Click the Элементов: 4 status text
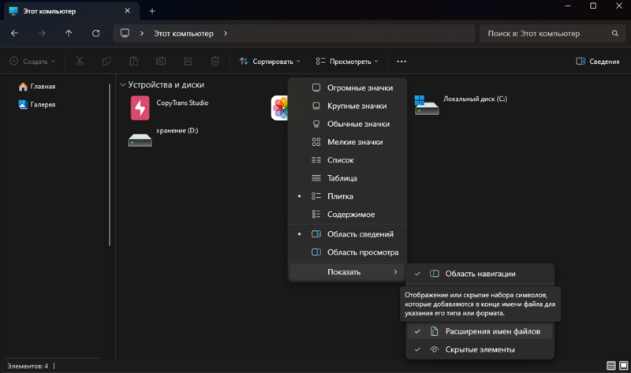The width and height of the screenshot is (631, 373). (x=28, y=366)
